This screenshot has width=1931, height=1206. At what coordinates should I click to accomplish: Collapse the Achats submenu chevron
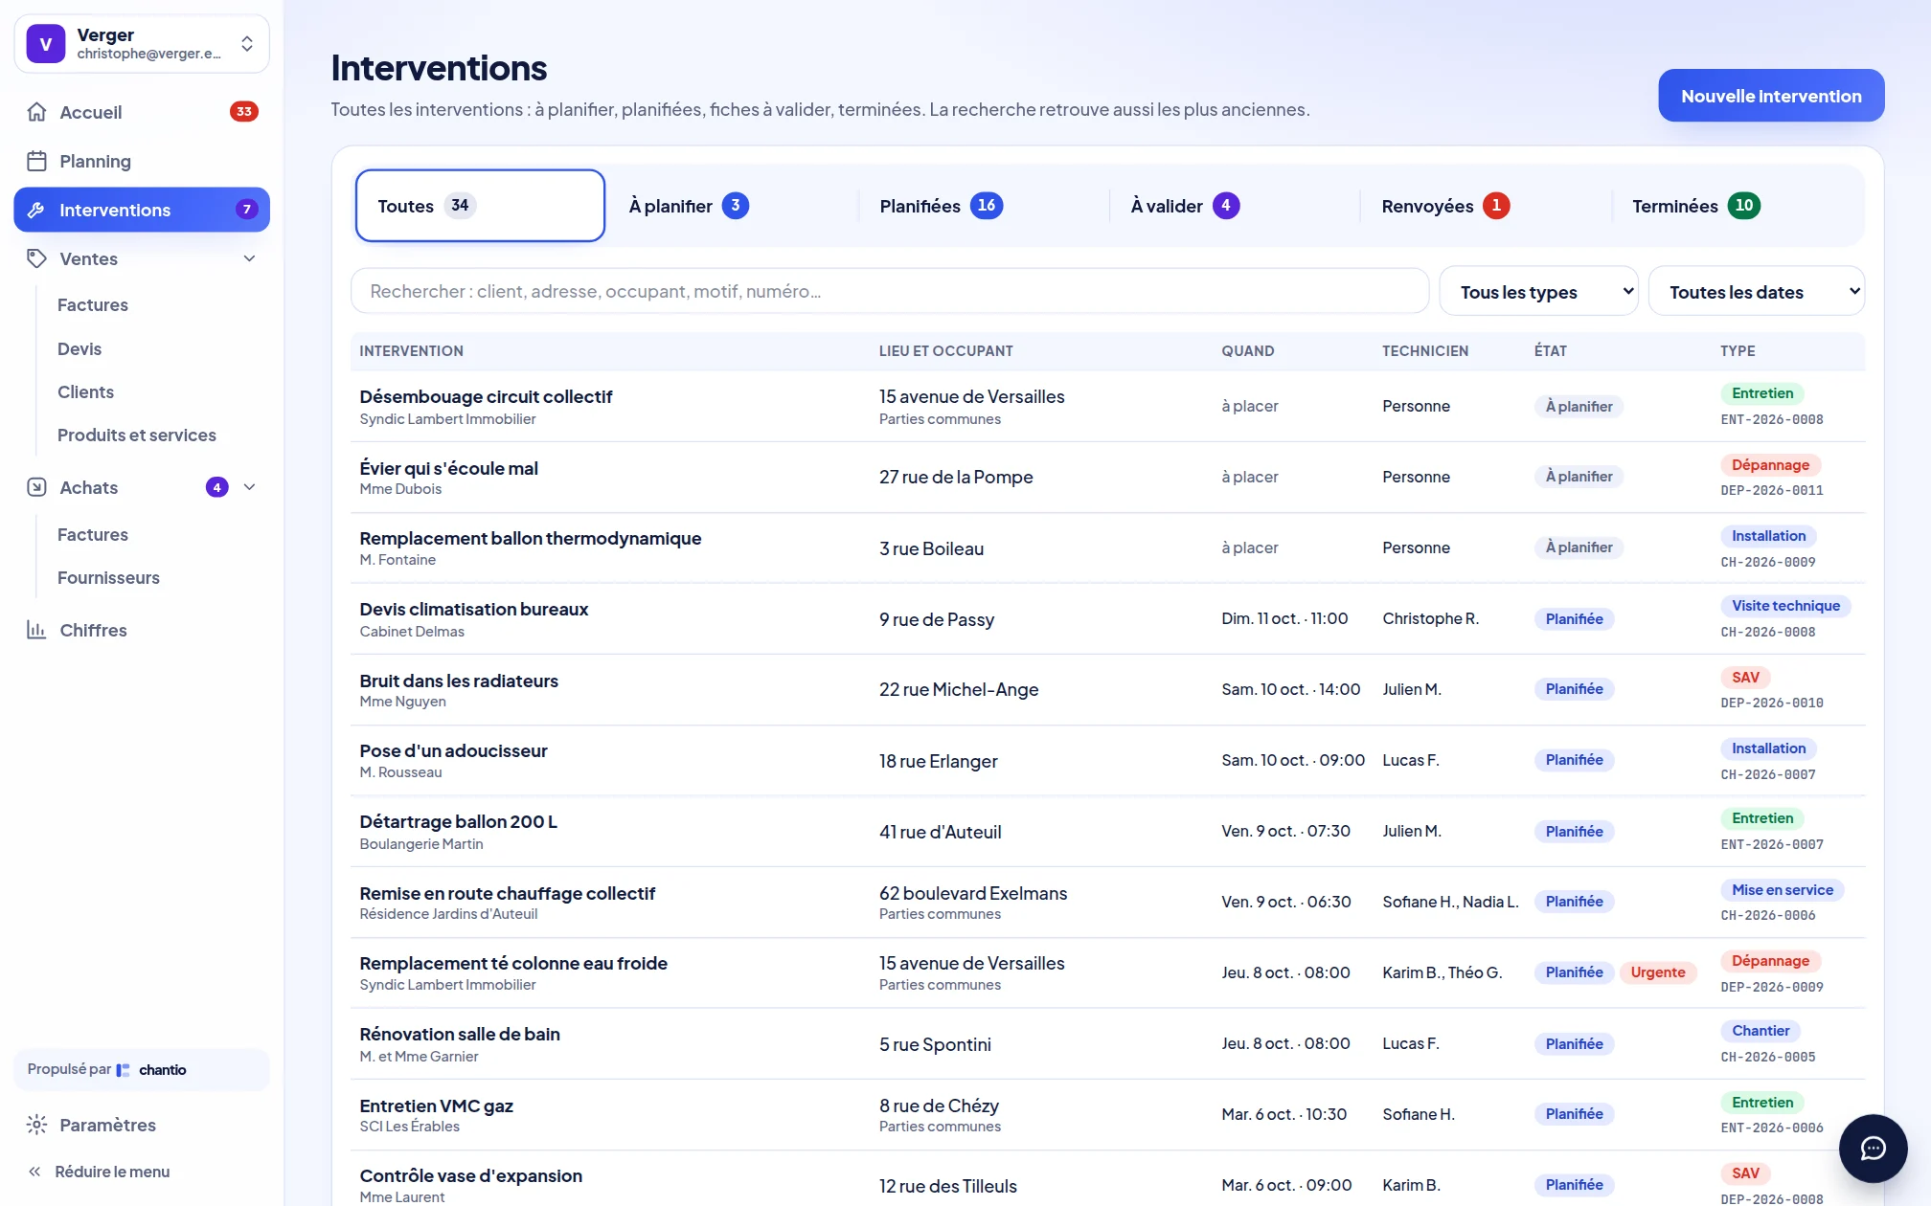pos(249,487)
